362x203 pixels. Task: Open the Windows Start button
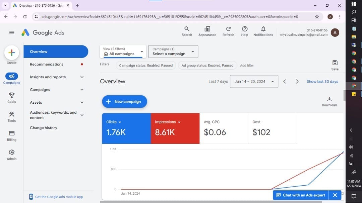(354, 4)
